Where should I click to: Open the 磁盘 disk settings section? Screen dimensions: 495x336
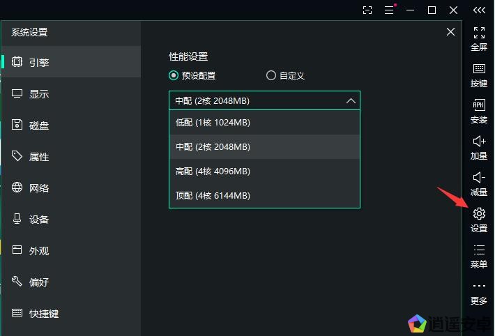(39, 125)
